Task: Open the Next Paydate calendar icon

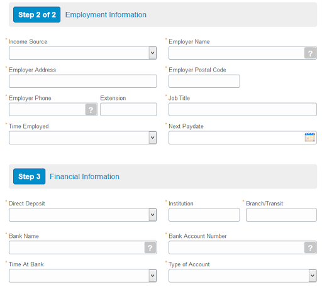Action: (x=309, y=138)
